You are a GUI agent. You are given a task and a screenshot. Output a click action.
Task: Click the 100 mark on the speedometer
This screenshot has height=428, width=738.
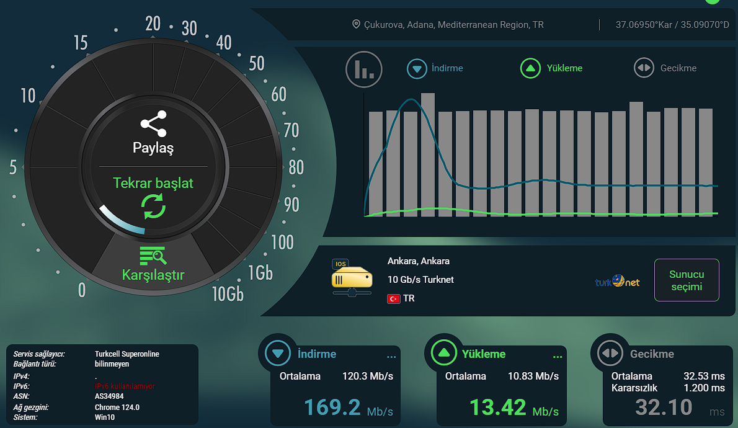tap(282, 242)
